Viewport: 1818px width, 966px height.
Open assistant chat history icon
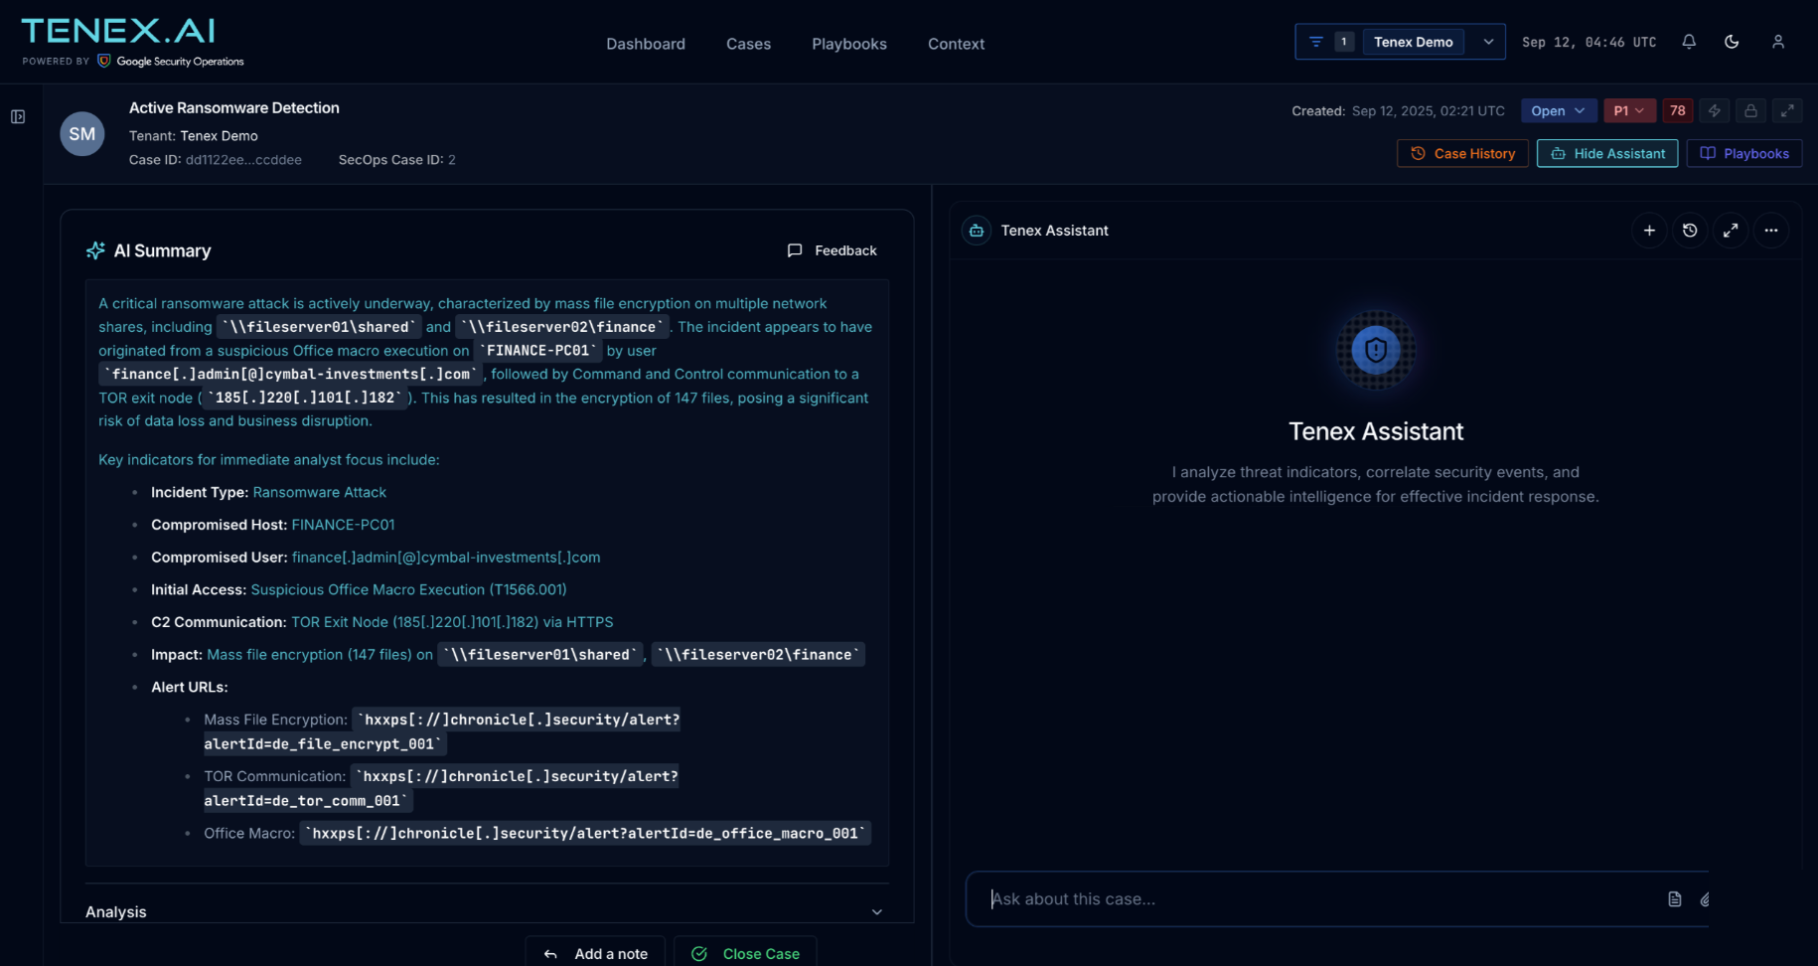click(x=1690, y=231)
